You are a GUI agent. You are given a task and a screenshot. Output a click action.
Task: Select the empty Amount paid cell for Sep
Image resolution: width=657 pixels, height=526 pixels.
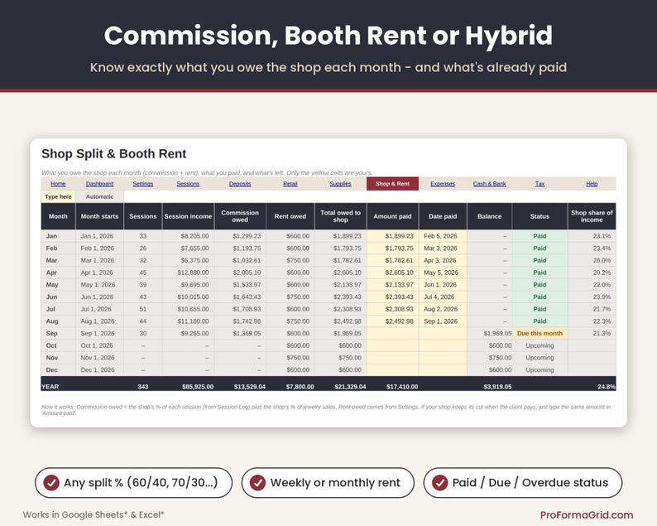tap(392, 334)
